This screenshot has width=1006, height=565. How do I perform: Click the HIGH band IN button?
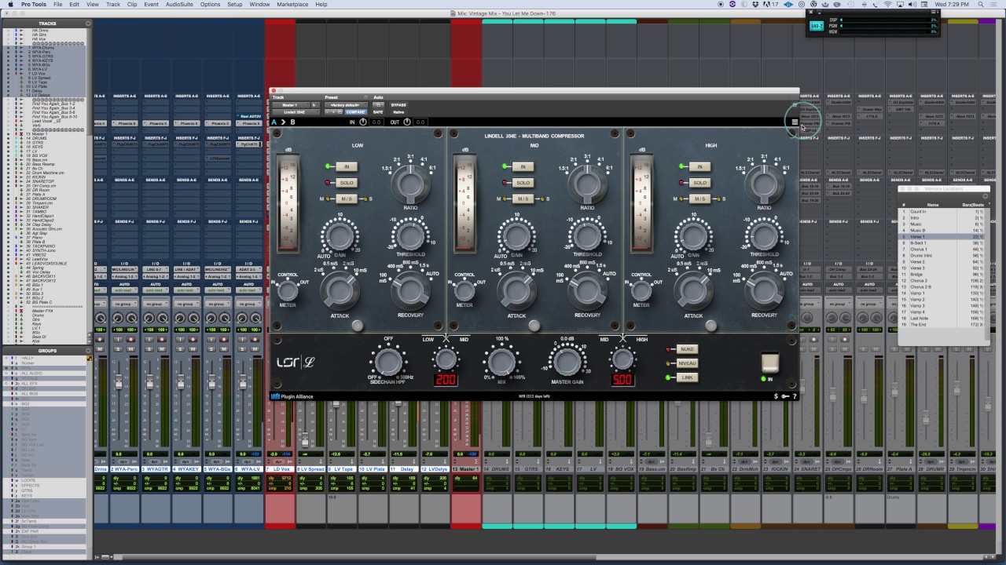(699, 166)
